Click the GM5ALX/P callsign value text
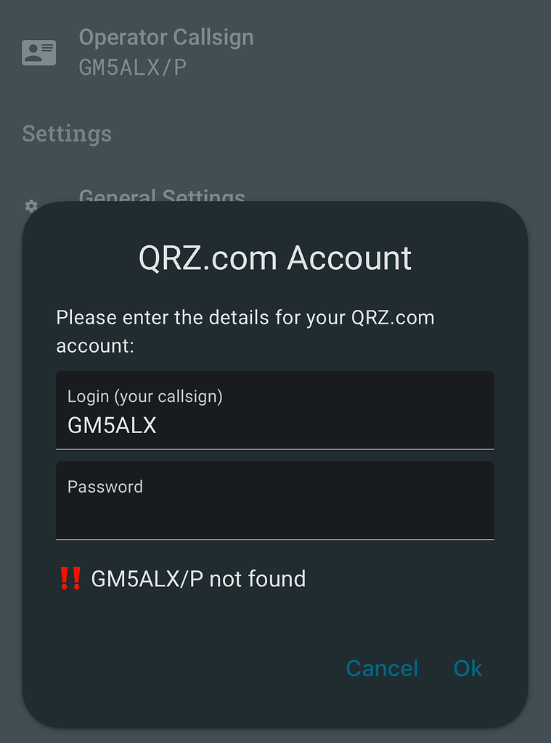 coord(133,67)
